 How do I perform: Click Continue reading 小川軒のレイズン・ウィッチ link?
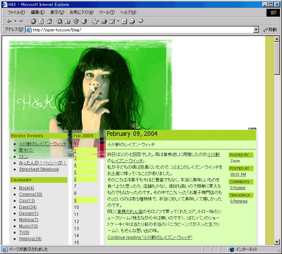pyautogui.click(x=150, y=237)
